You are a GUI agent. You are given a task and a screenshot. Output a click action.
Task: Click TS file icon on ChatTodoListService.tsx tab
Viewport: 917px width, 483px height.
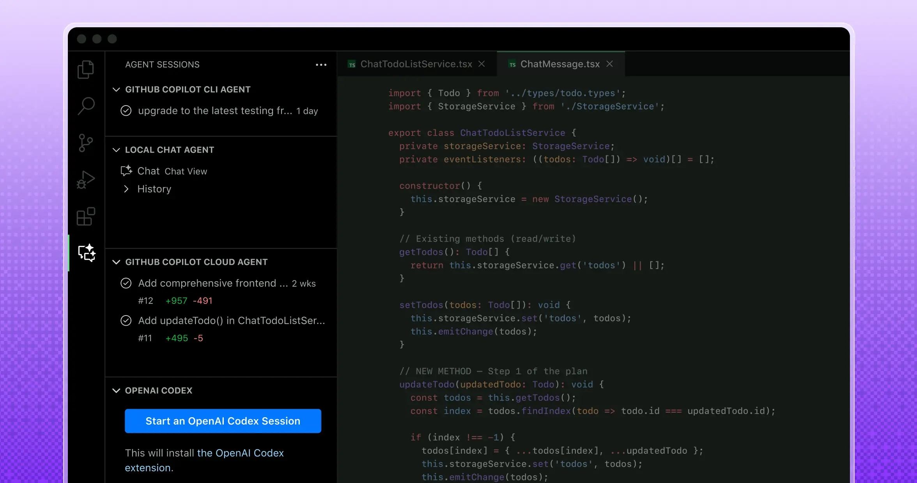click(352, 64)
